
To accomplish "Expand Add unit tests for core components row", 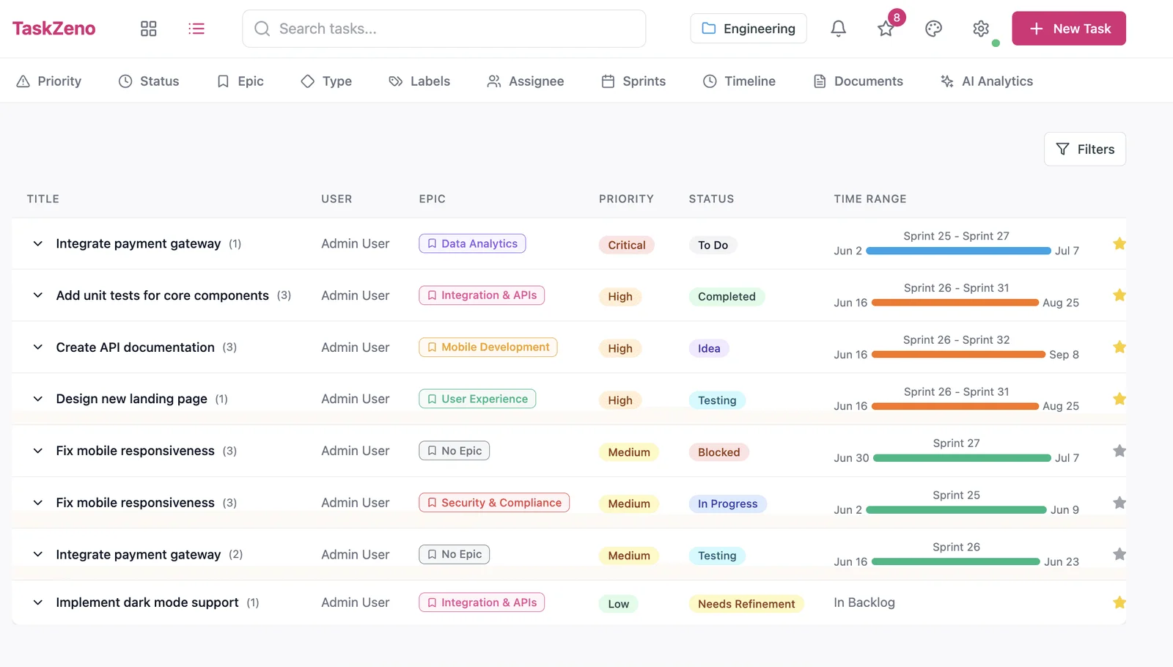I will pos(38,295).
